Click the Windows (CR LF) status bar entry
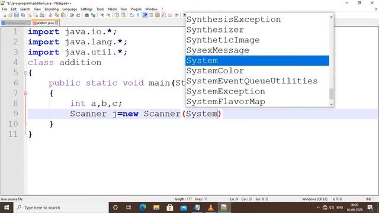 [314, 199]
